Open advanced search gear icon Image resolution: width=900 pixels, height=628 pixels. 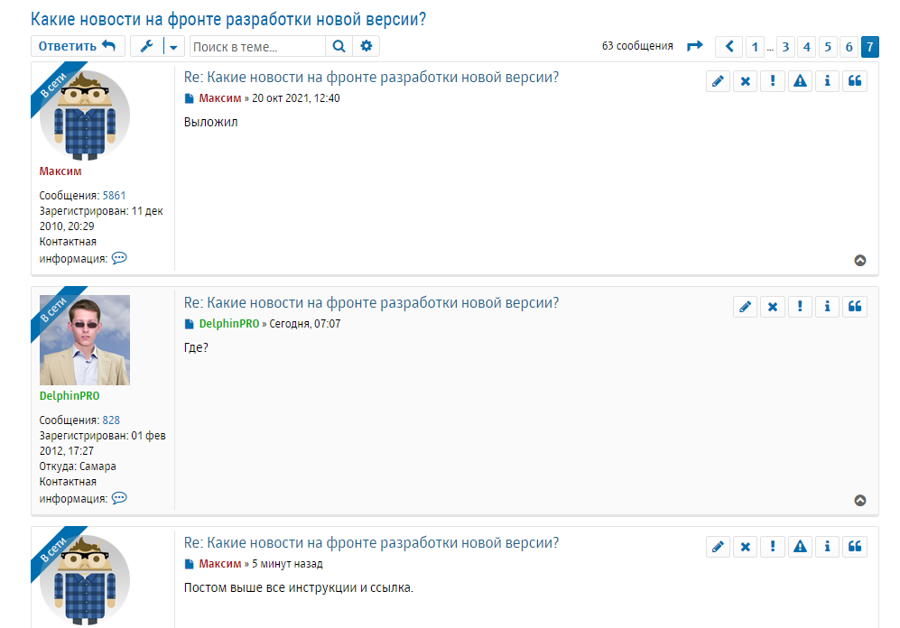[x=366, y=46]
